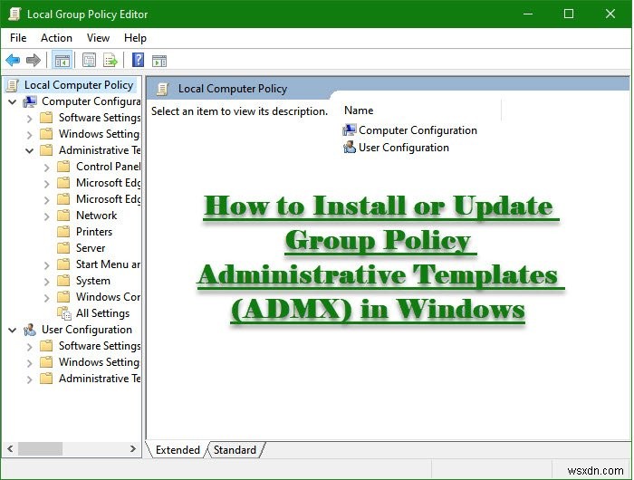Expand the Start Menu node
This screenshot has height=480, width=634.
[x=47, y=265]
